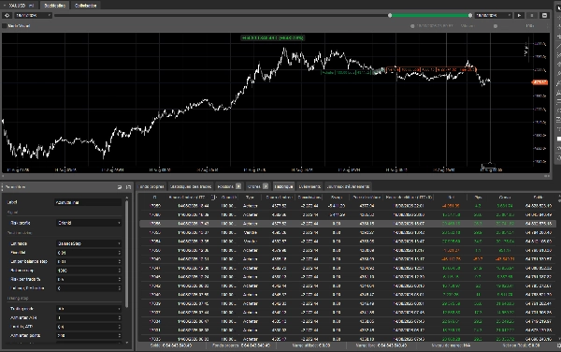Adjust the visual speed slider knob
This screenshot has width=561, height=352.
click(x=496, y=26)
